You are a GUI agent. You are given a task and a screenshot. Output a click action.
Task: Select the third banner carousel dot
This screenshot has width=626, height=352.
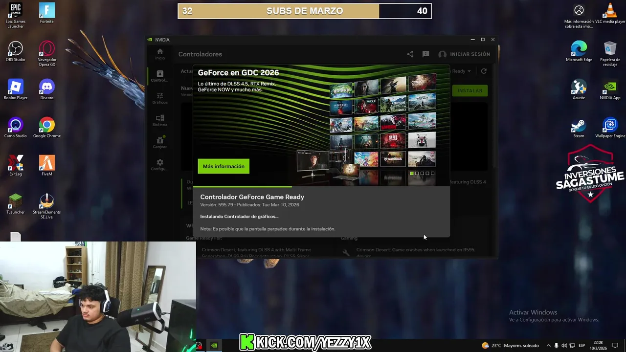point(422,174)
